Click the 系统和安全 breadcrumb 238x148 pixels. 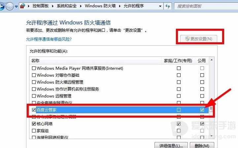(x=67, y=6)
